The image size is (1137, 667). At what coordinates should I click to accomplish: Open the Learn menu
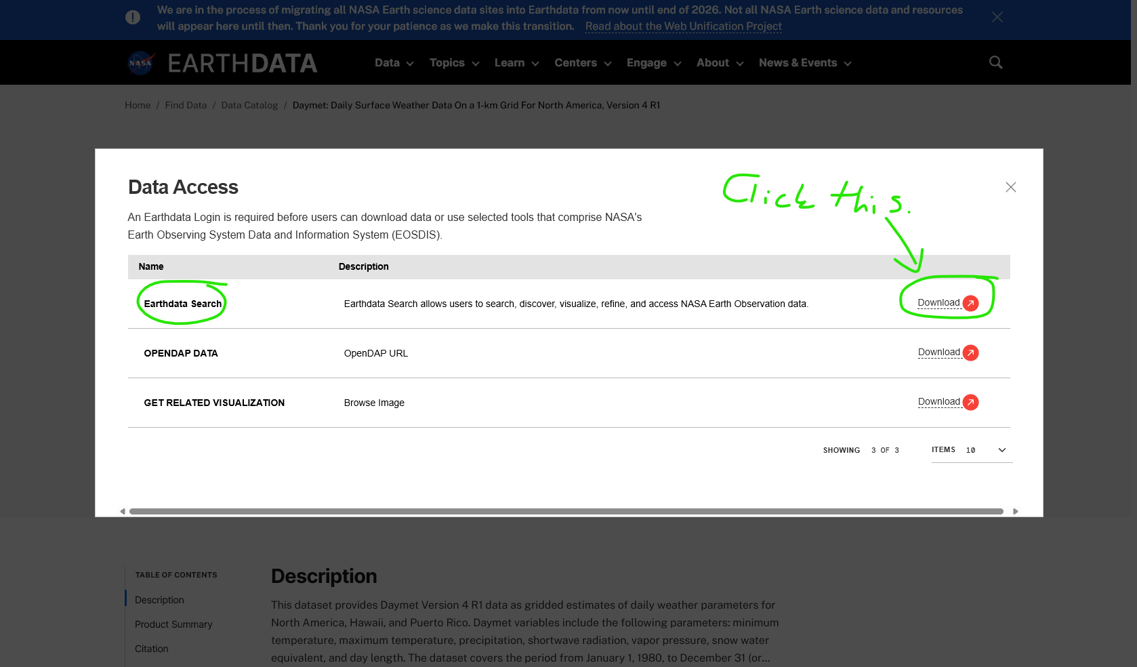point(516,63)
